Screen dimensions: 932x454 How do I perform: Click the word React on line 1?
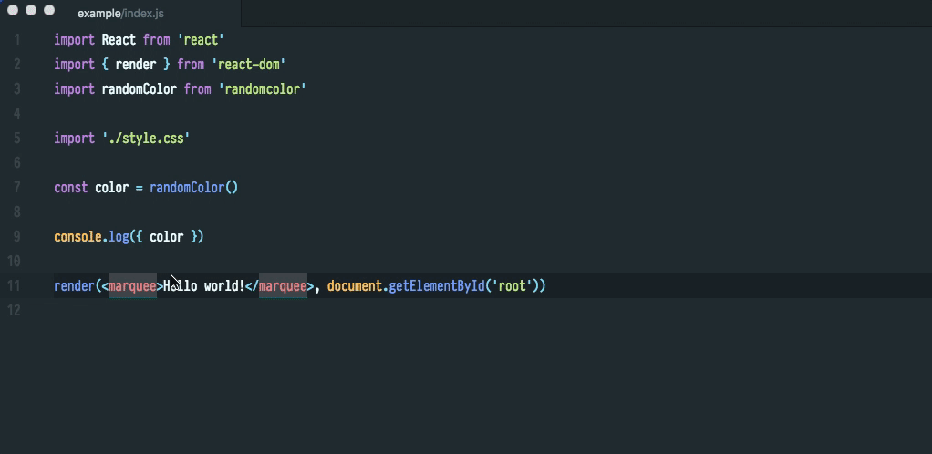point(119,40)
